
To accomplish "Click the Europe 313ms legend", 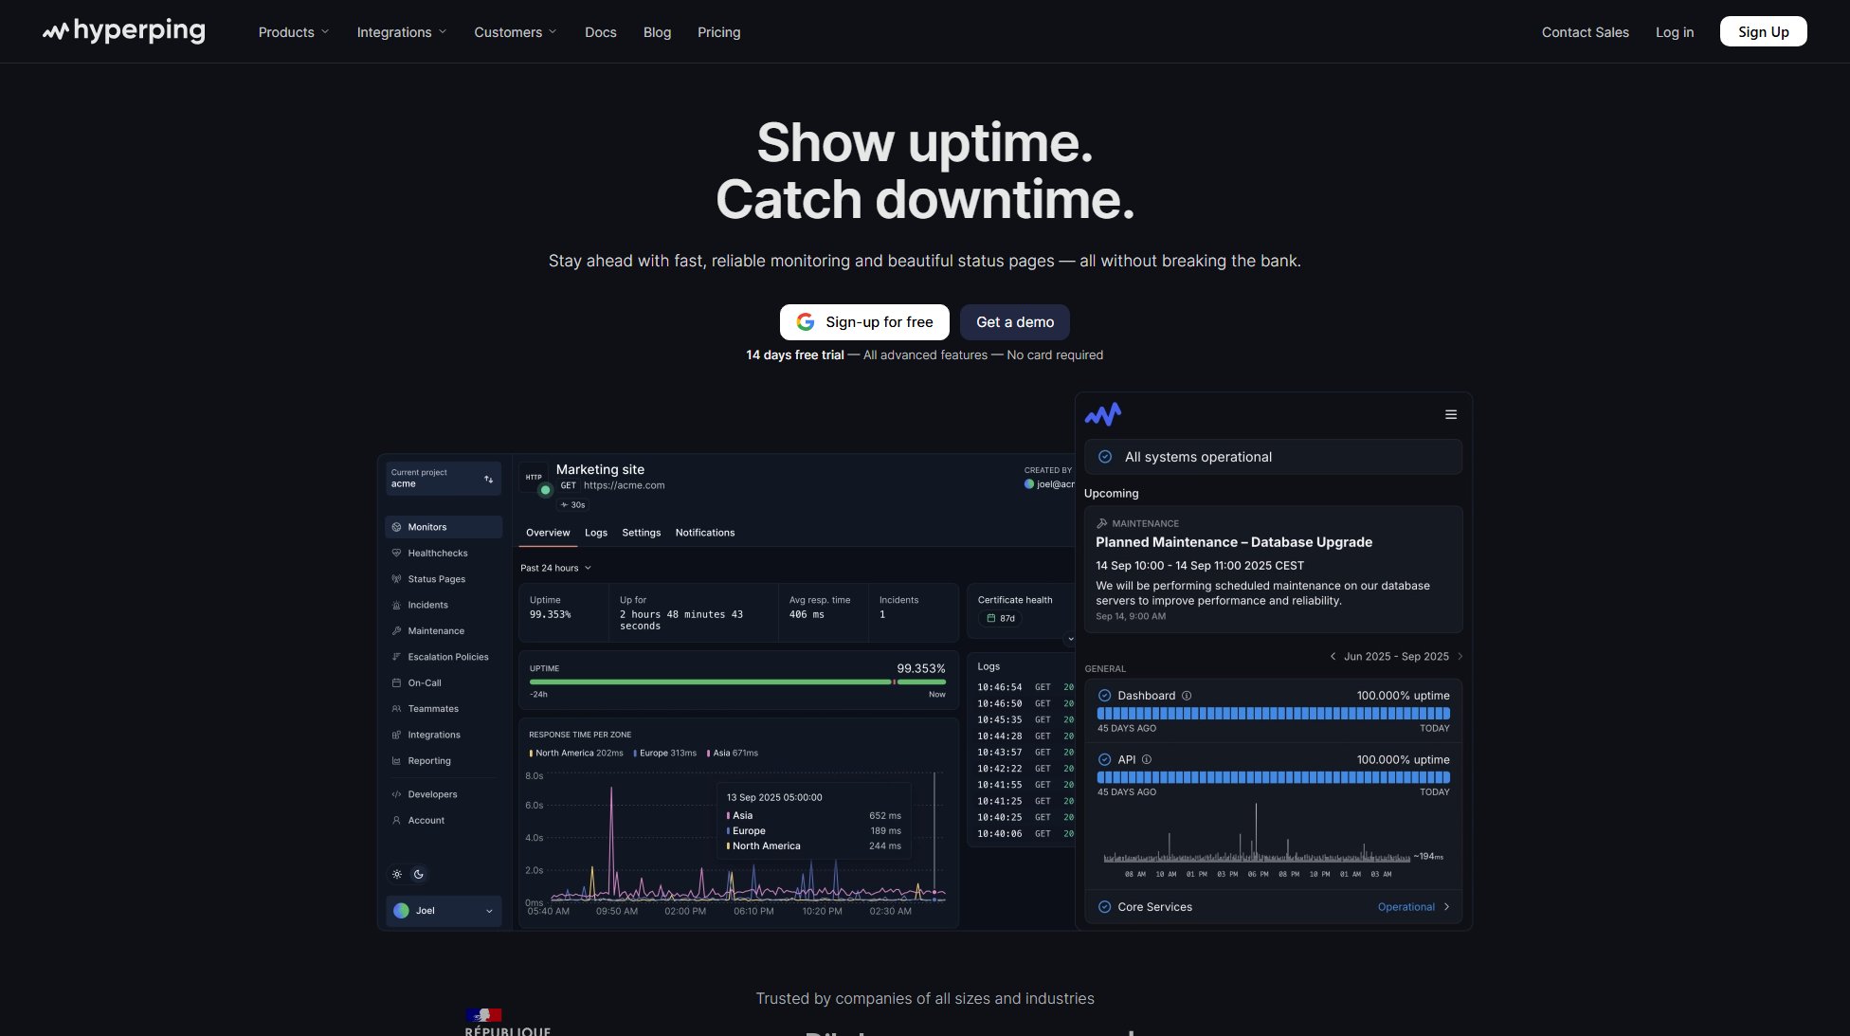I will (x=665, y=754).
